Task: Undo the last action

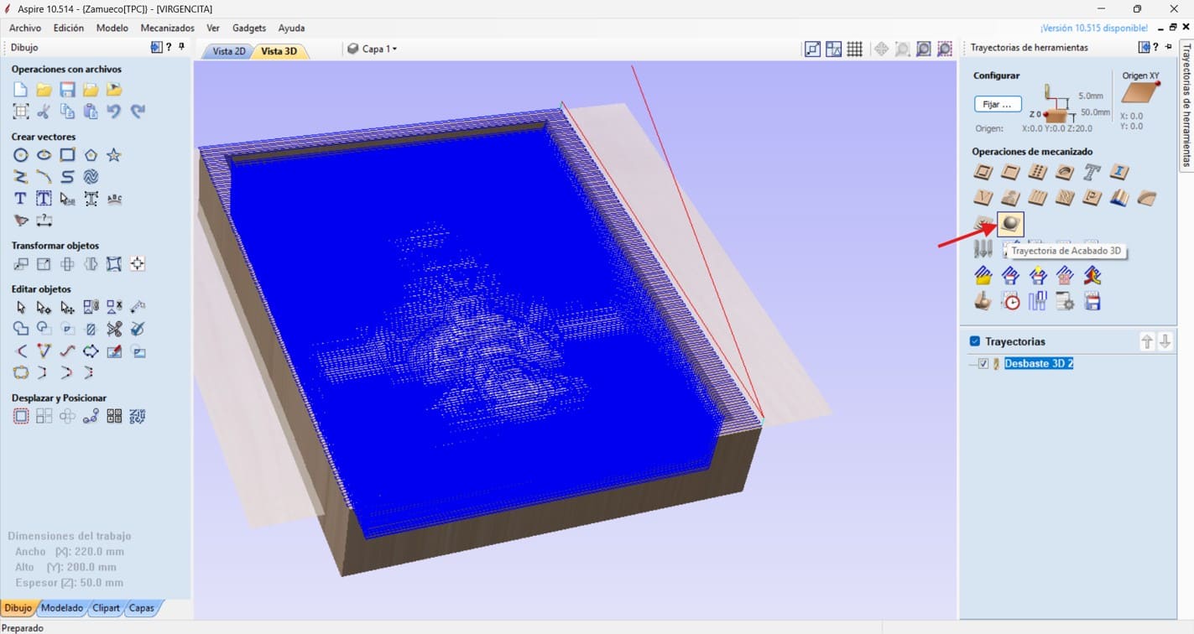Action: click(x=115, y=111)
